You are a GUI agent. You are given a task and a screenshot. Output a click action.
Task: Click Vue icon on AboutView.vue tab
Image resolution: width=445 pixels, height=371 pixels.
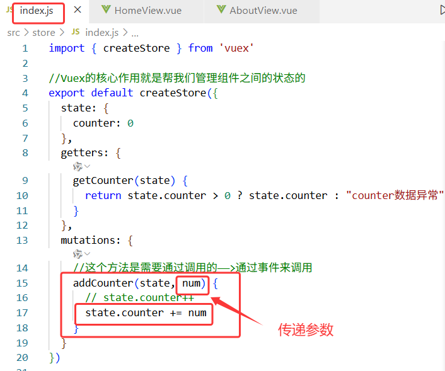coord(221,9)
